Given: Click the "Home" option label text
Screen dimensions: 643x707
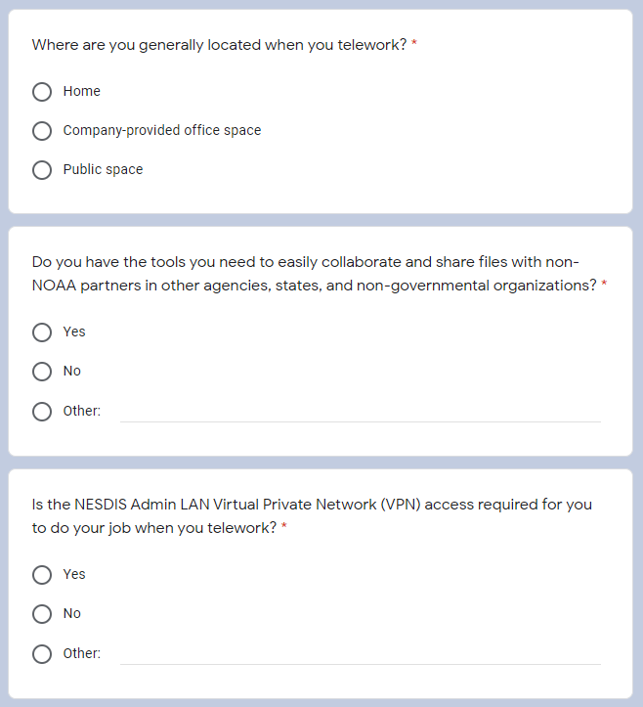Looking at the screenshot, I should click(x=82, y=91).
